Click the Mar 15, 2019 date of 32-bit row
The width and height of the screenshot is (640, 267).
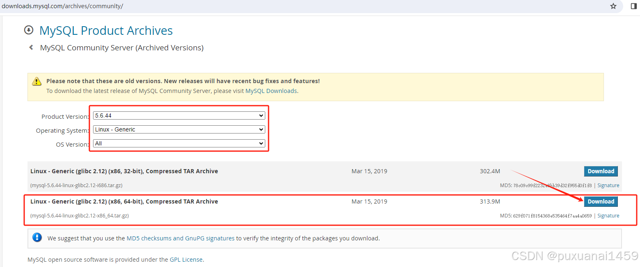coord(369,171)
